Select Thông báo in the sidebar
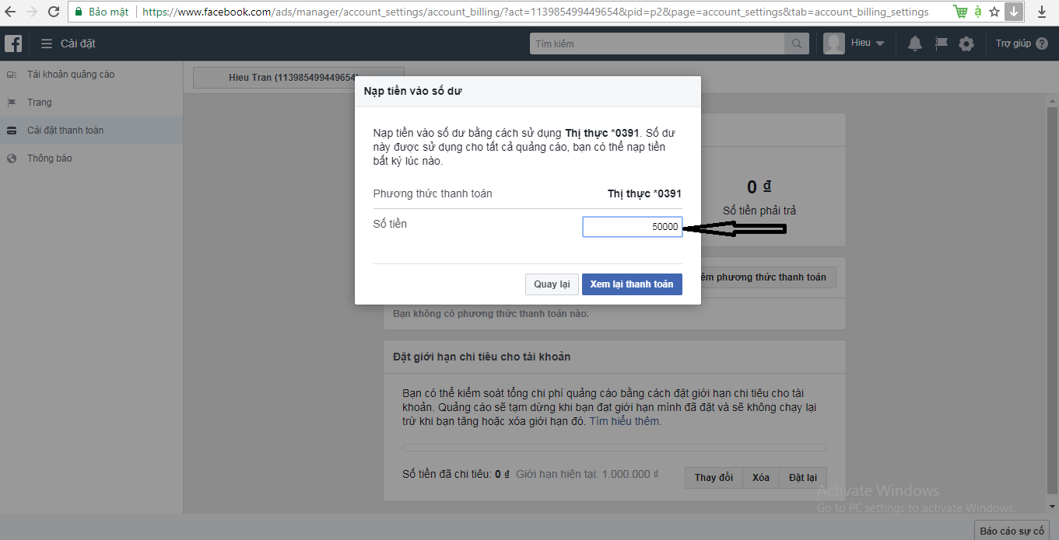 click(x=50, y=159)
